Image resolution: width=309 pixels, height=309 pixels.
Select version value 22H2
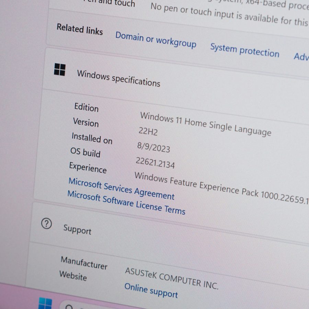click(148, 131)
